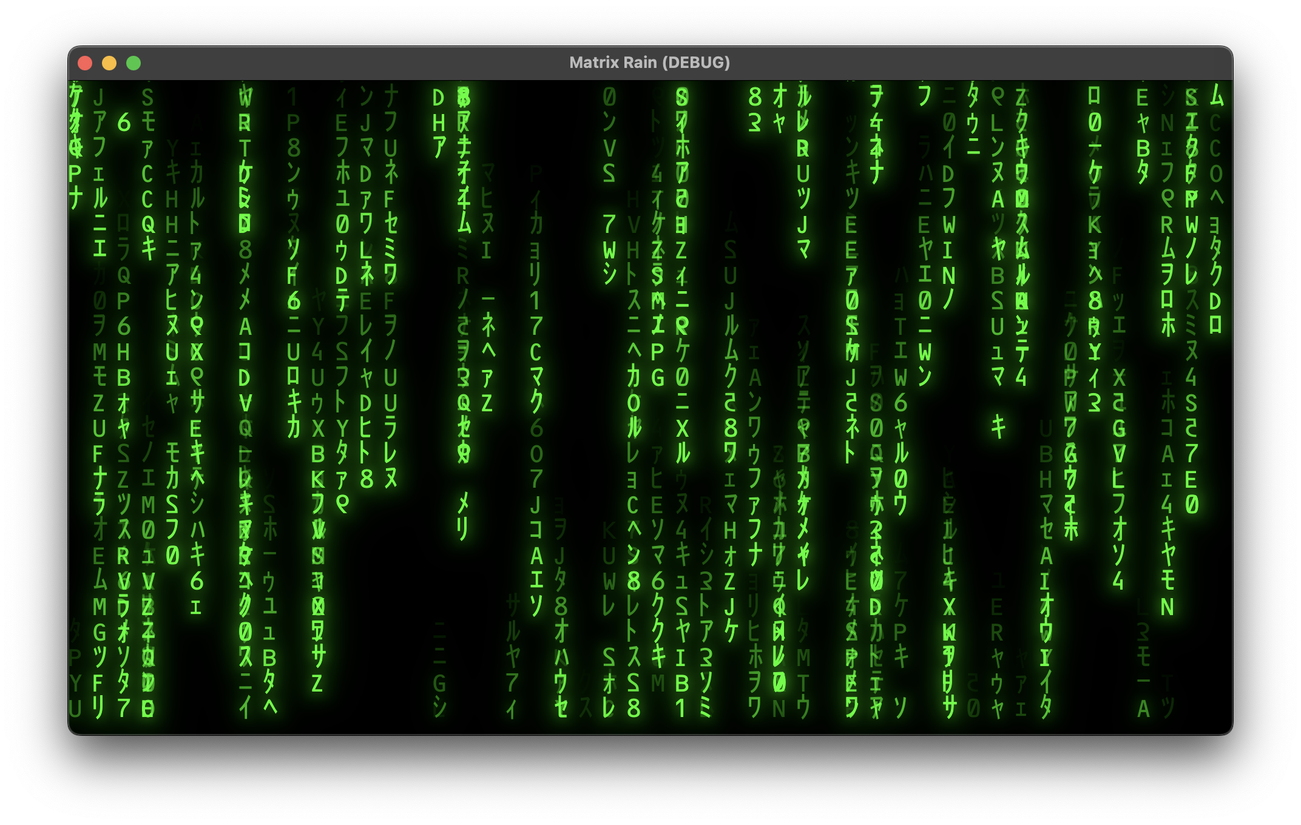The height and width of the screenshot is (825, 1301).
Task: Click the 8 atop the short 83 column
Action: 755,97
